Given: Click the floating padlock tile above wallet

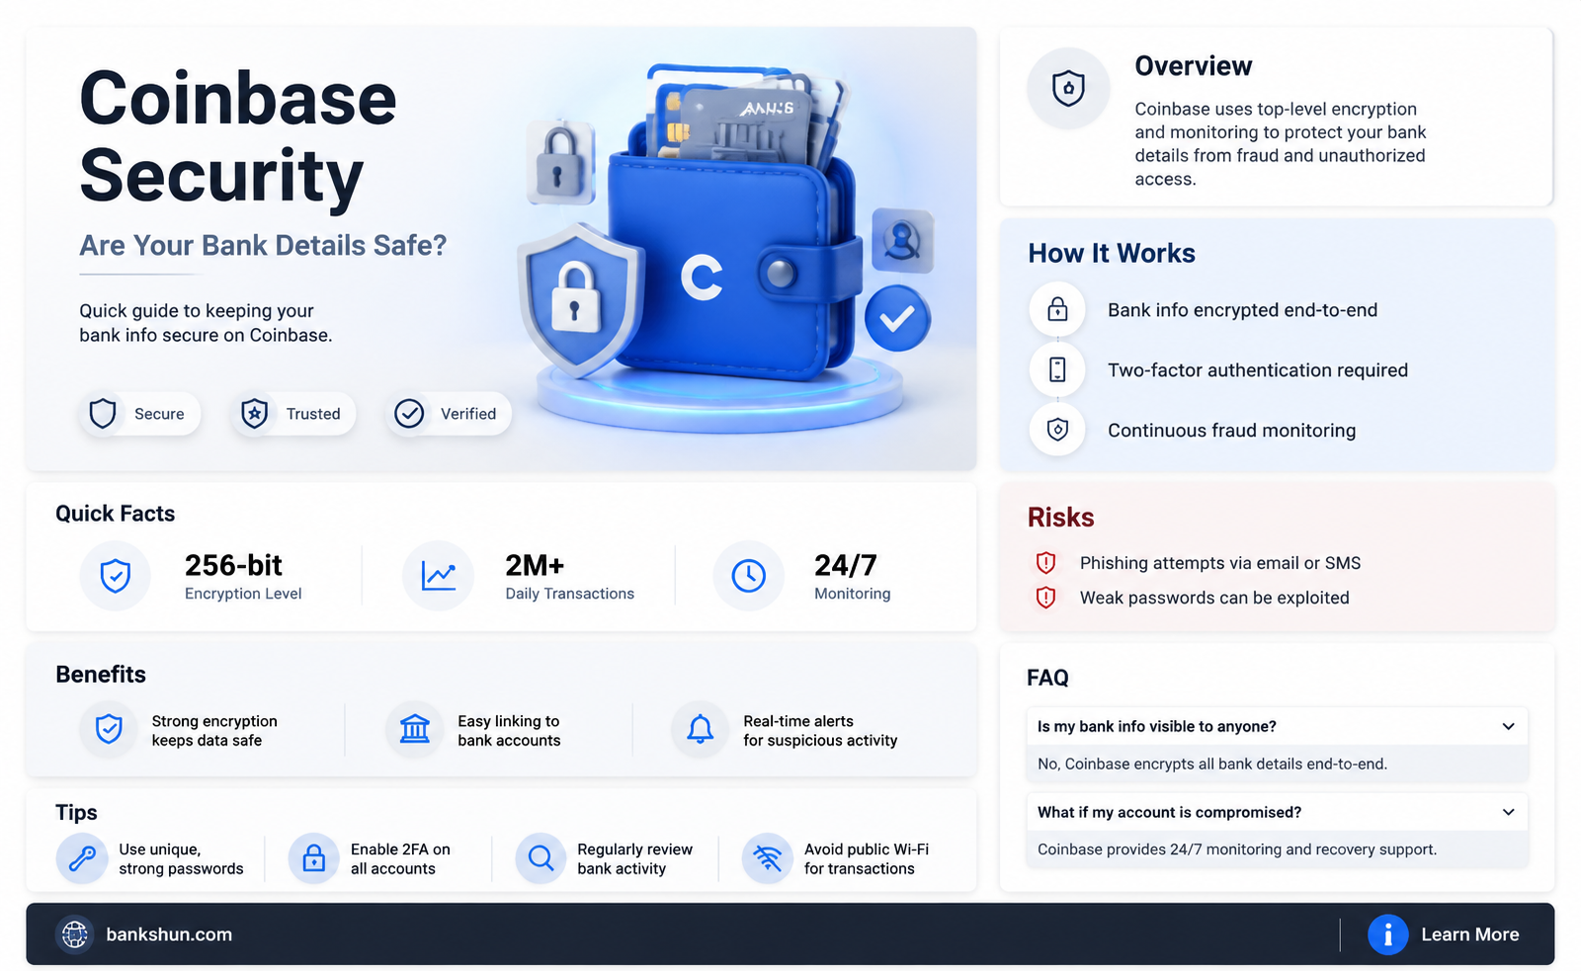Looking at the screenshot, I should (x=560, y=162).
